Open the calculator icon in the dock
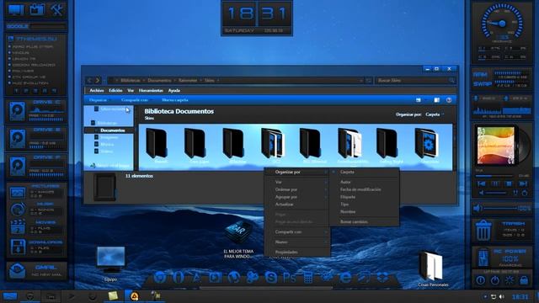This screenshot has width=539, height=303. [x=307, y=277]
